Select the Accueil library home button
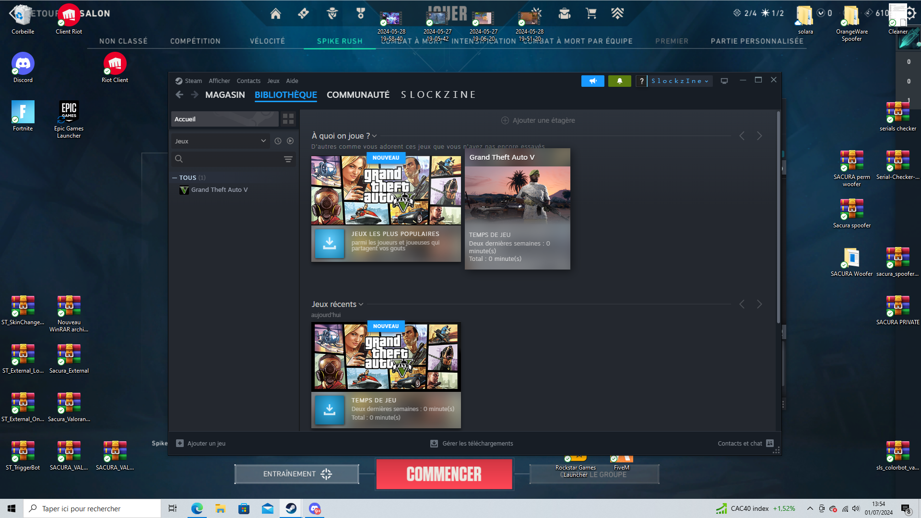 [224, 119]
